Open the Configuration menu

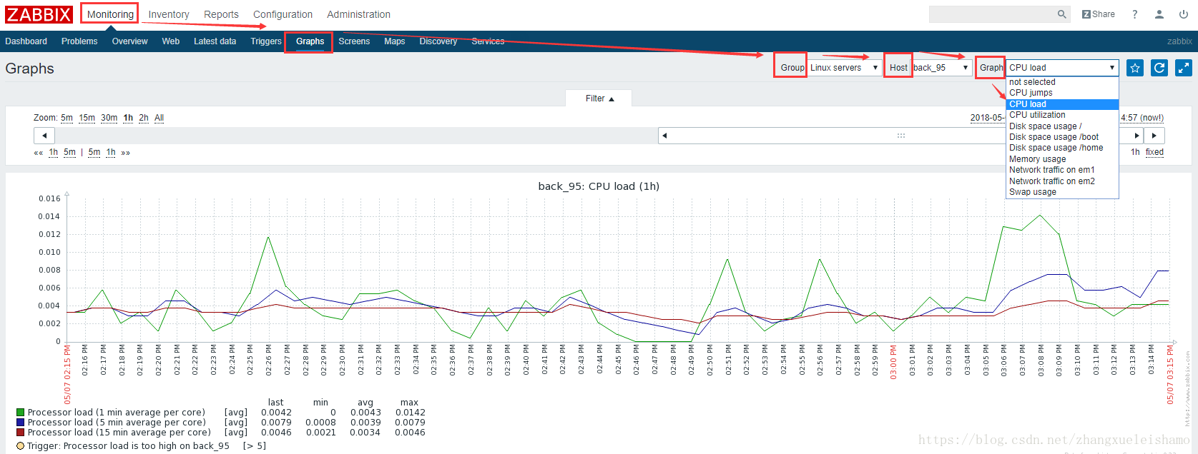[x=283, y=14]
